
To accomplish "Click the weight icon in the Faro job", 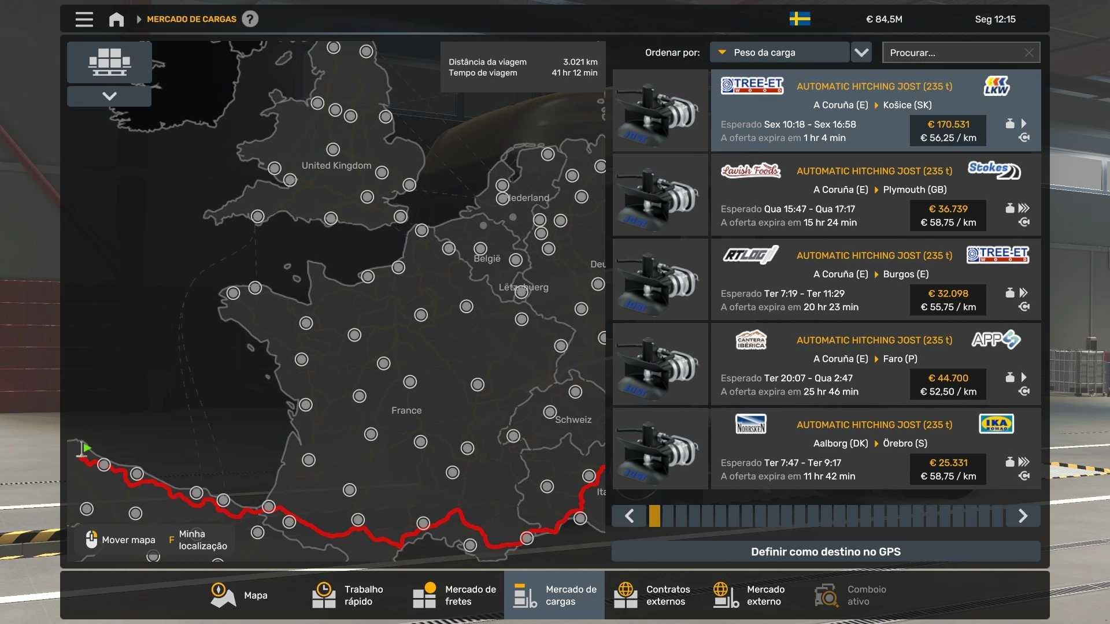I will pyautogui.click(x=1010, y=377).
